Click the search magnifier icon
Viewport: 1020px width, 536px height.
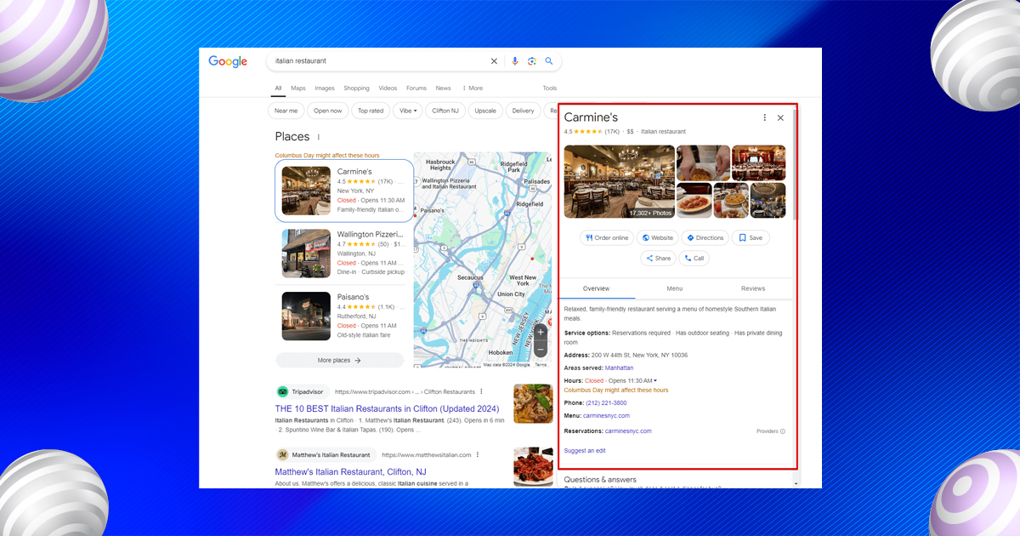[x=549, y=60]
